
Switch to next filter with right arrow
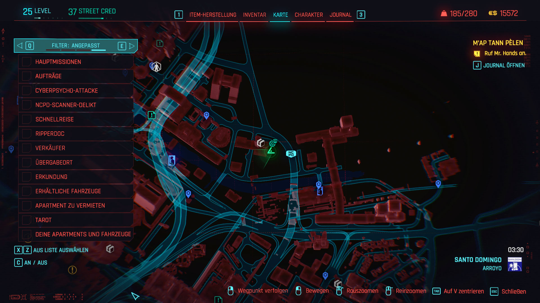132,46
